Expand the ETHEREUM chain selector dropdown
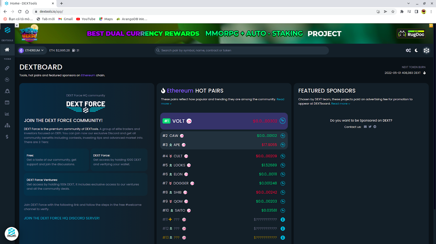 coord(32,51)
